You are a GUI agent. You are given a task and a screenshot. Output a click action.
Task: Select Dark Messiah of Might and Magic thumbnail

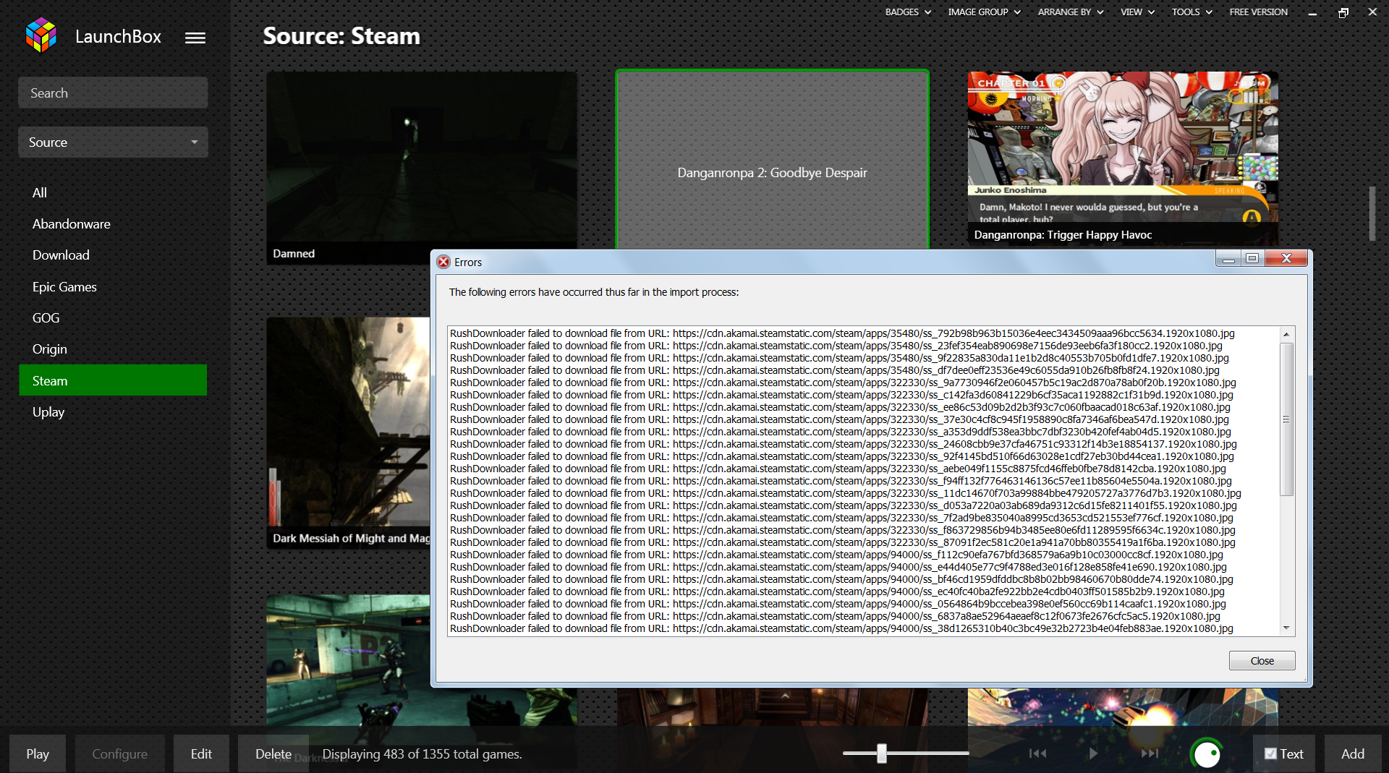point(349,433)
